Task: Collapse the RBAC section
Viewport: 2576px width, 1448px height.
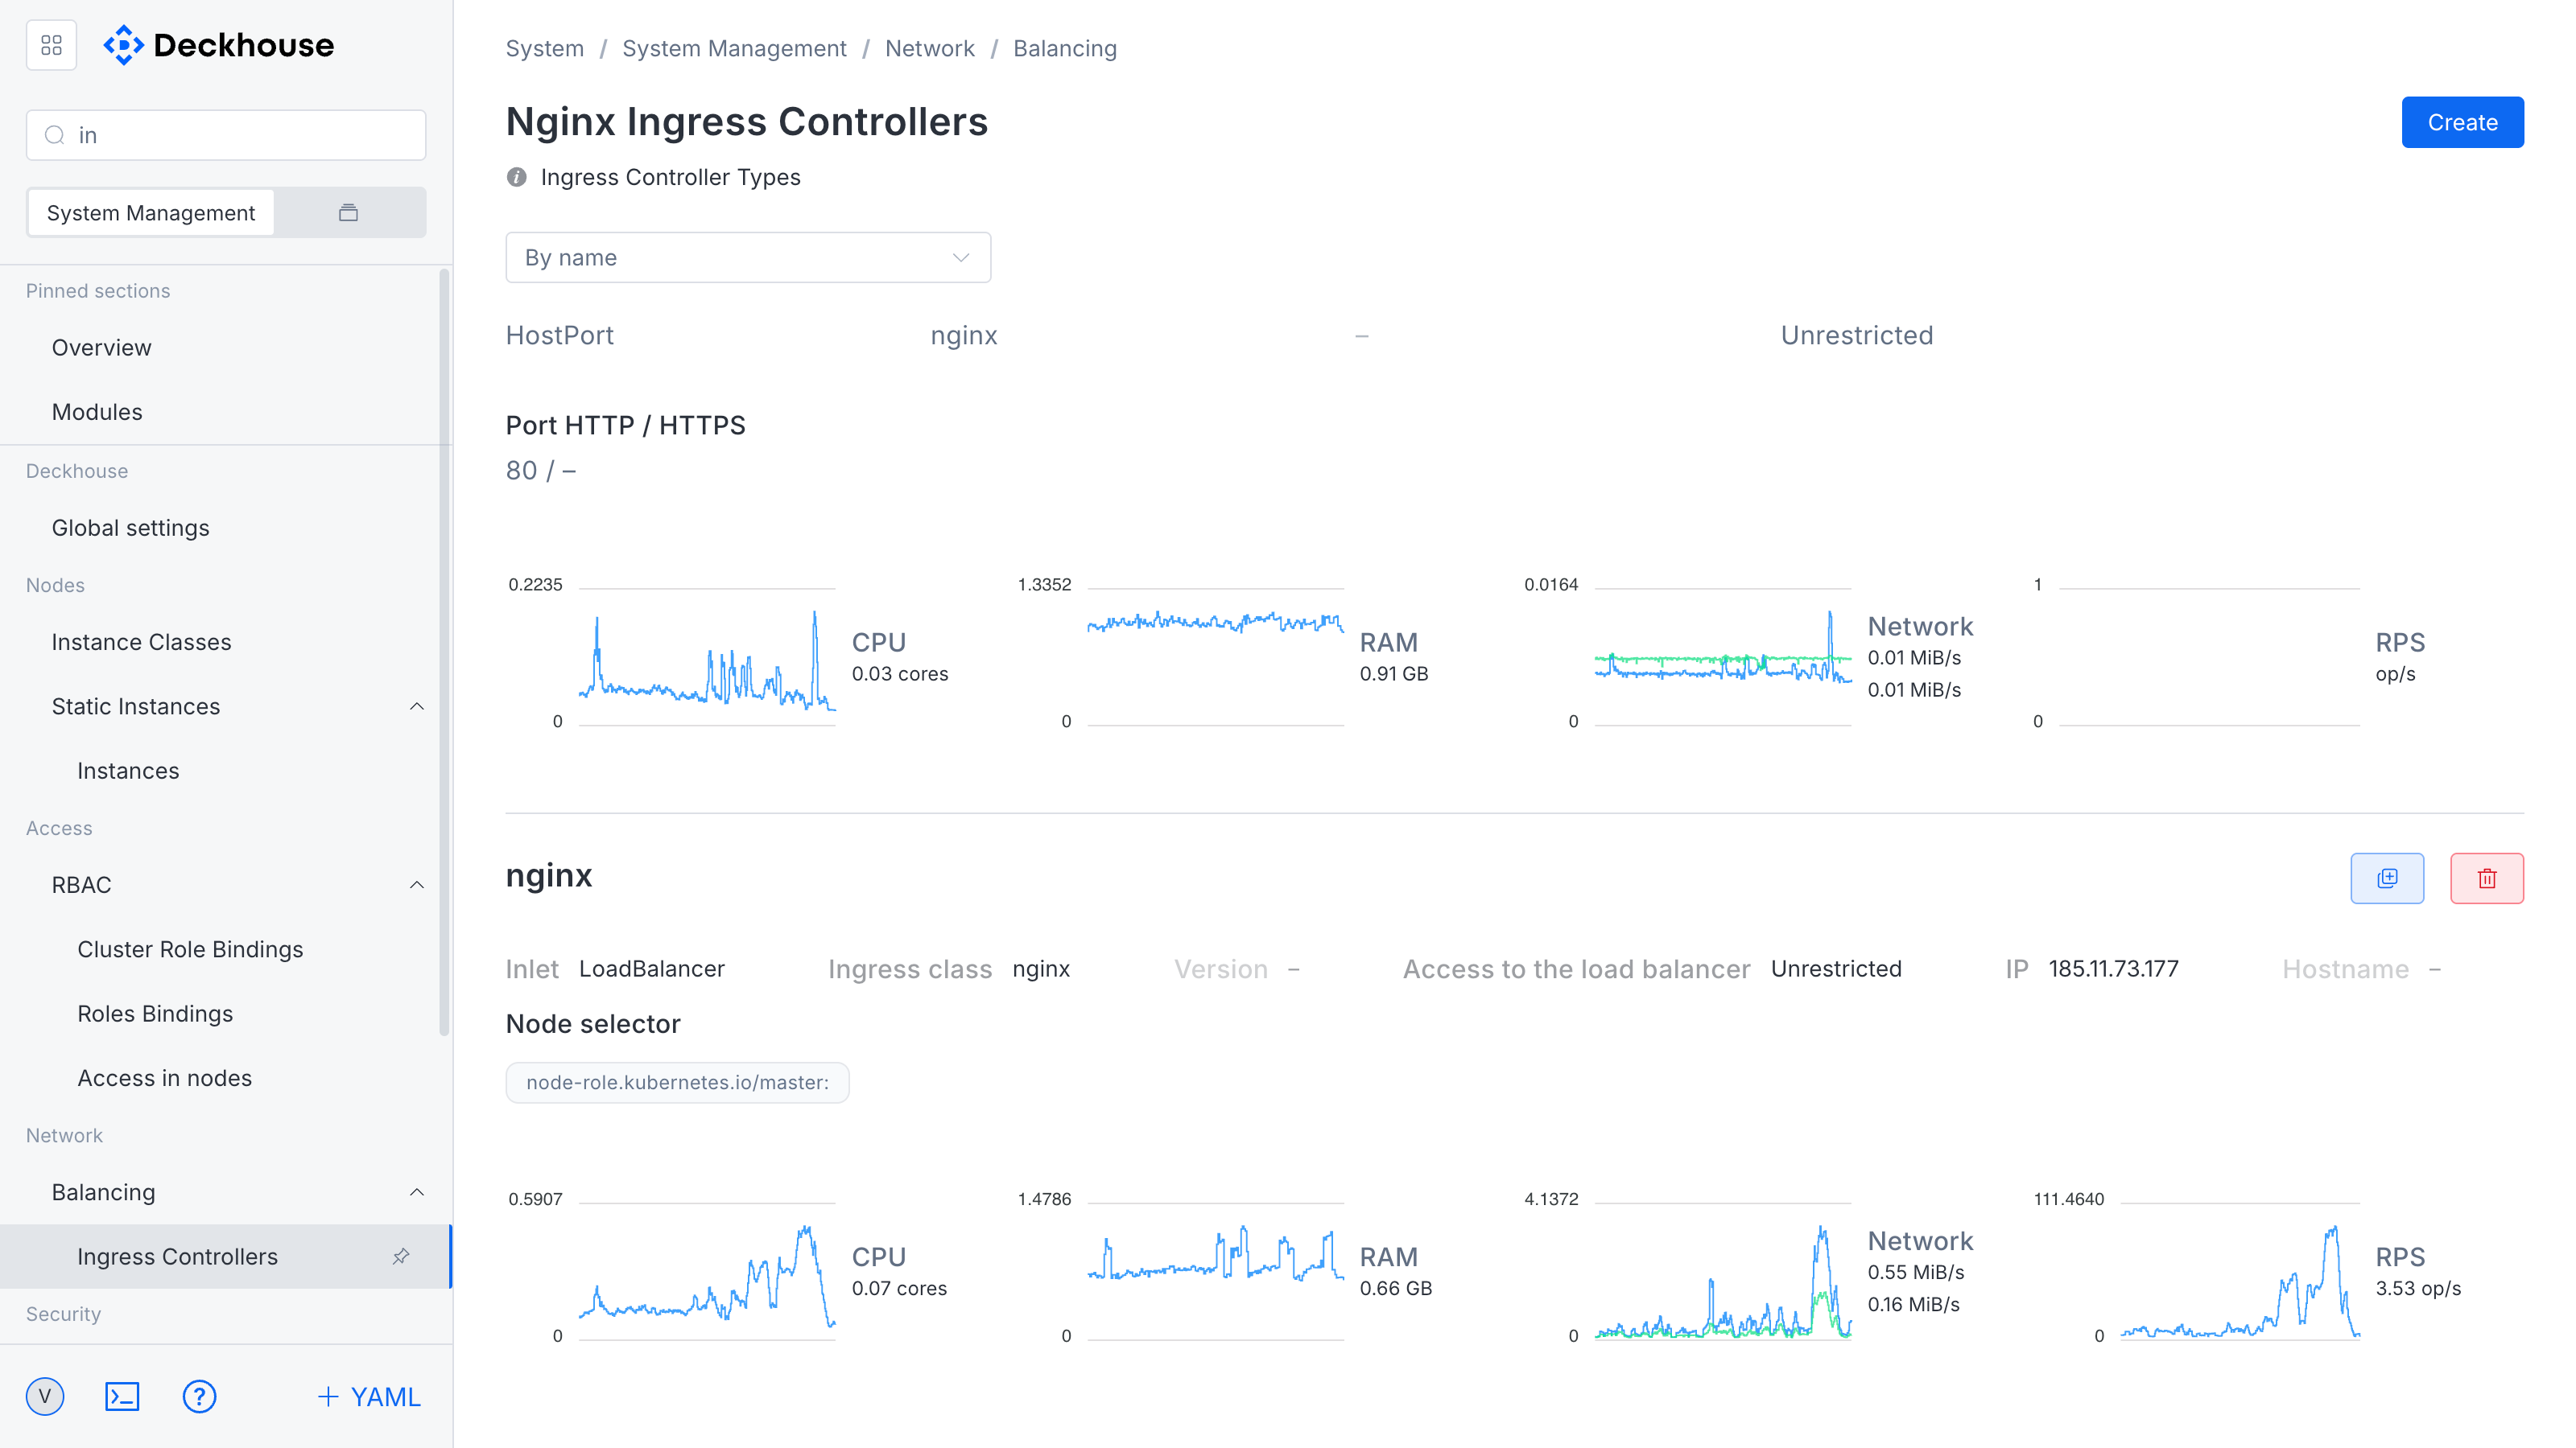Action: 417,886
